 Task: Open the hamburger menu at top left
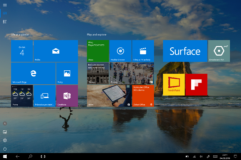point(5,5)
